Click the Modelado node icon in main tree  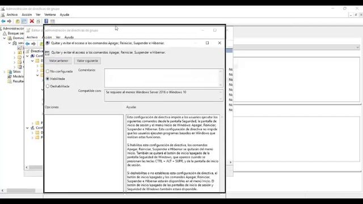tap(10, 76)
